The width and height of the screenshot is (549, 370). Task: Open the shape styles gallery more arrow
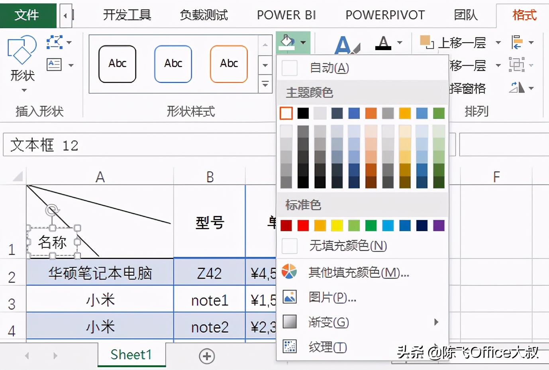pos(265,84)
